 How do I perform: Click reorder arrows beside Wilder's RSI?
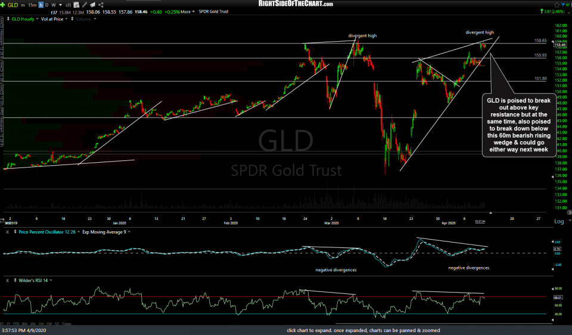pyautogui.click(x=15, y=280)
